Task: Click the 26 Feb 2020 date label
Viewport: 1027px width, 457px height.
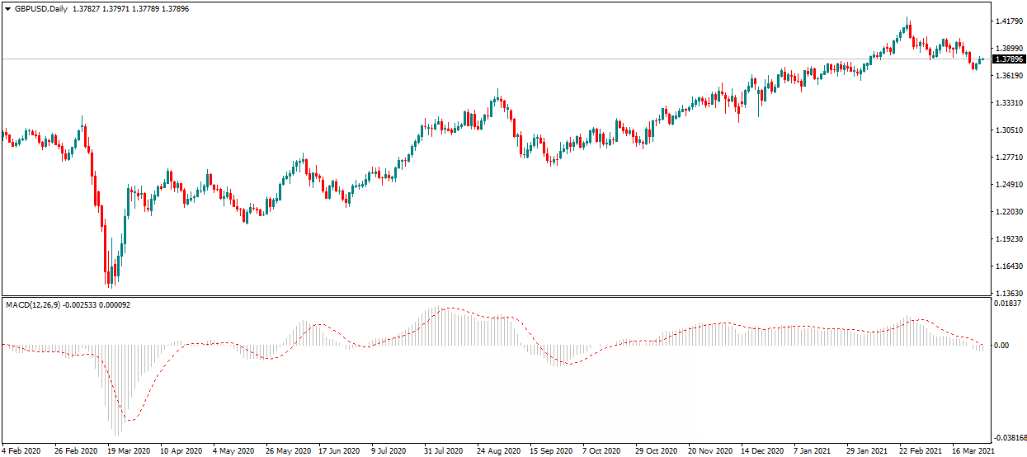Action: [75, 451]
